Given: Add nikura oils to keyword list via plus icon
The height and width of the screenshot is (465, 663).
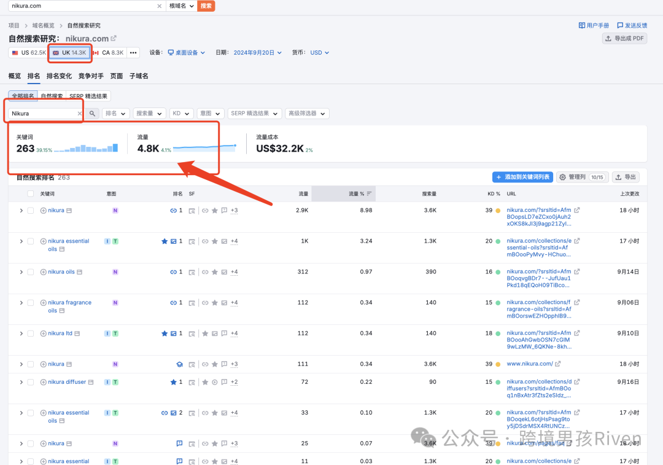Looking at the screenshot, I should click(x=43, y=272).
